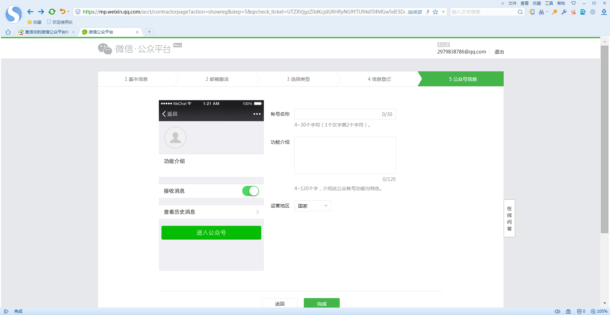
Task: Click the green 完成 button
Action: (322, 303)
